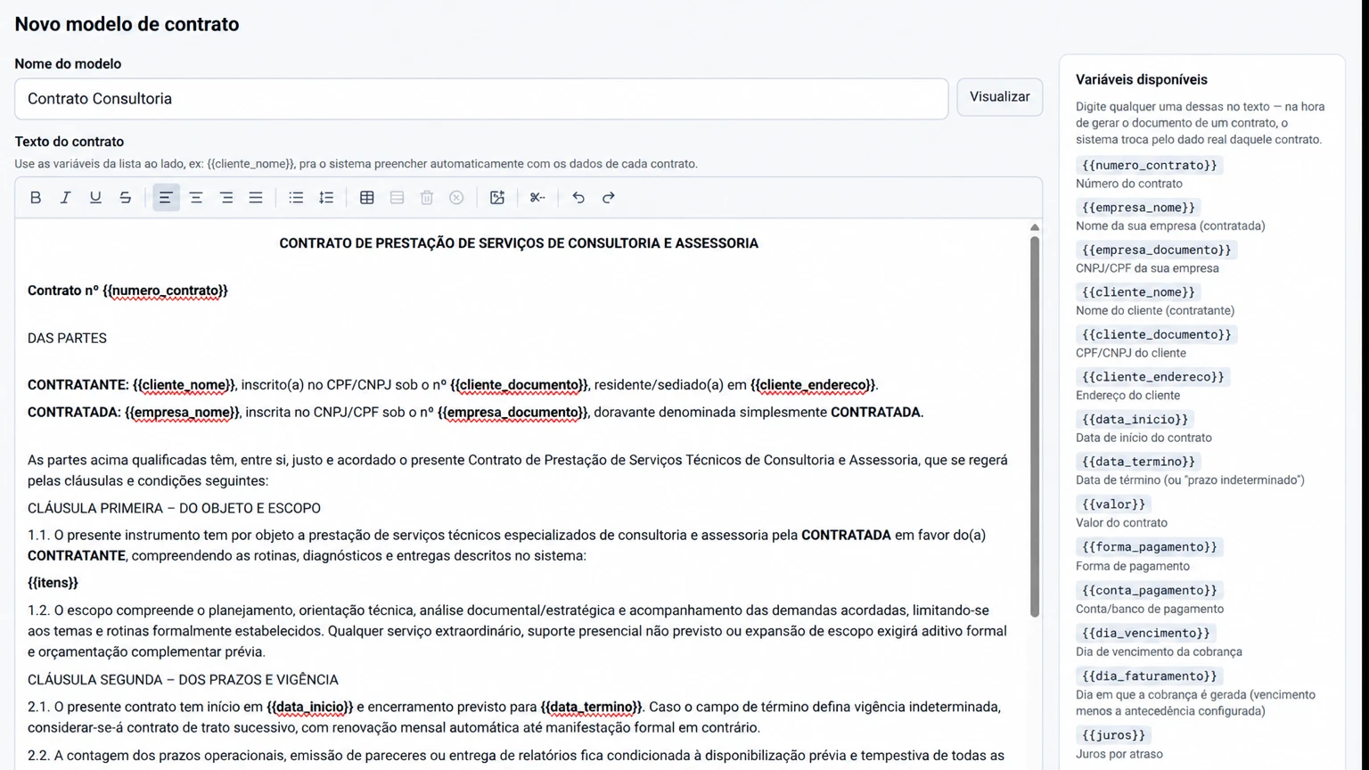Apply strikethrough formatting
This screenshot has width=1369, height=770.
click(126, 198)
